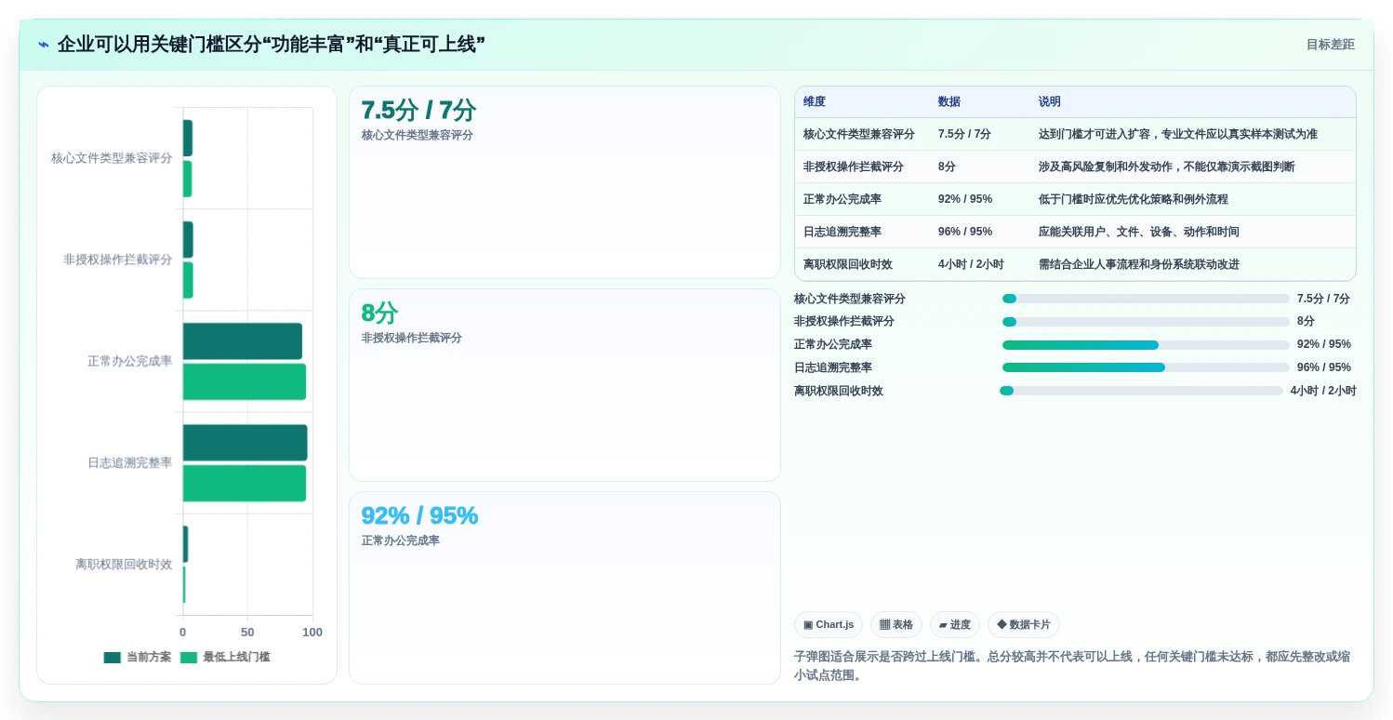Click description 低于门槛时应优先优化策略和例外流程
This screenshot has width=1393, height=720.
(x=1134, y=200)
